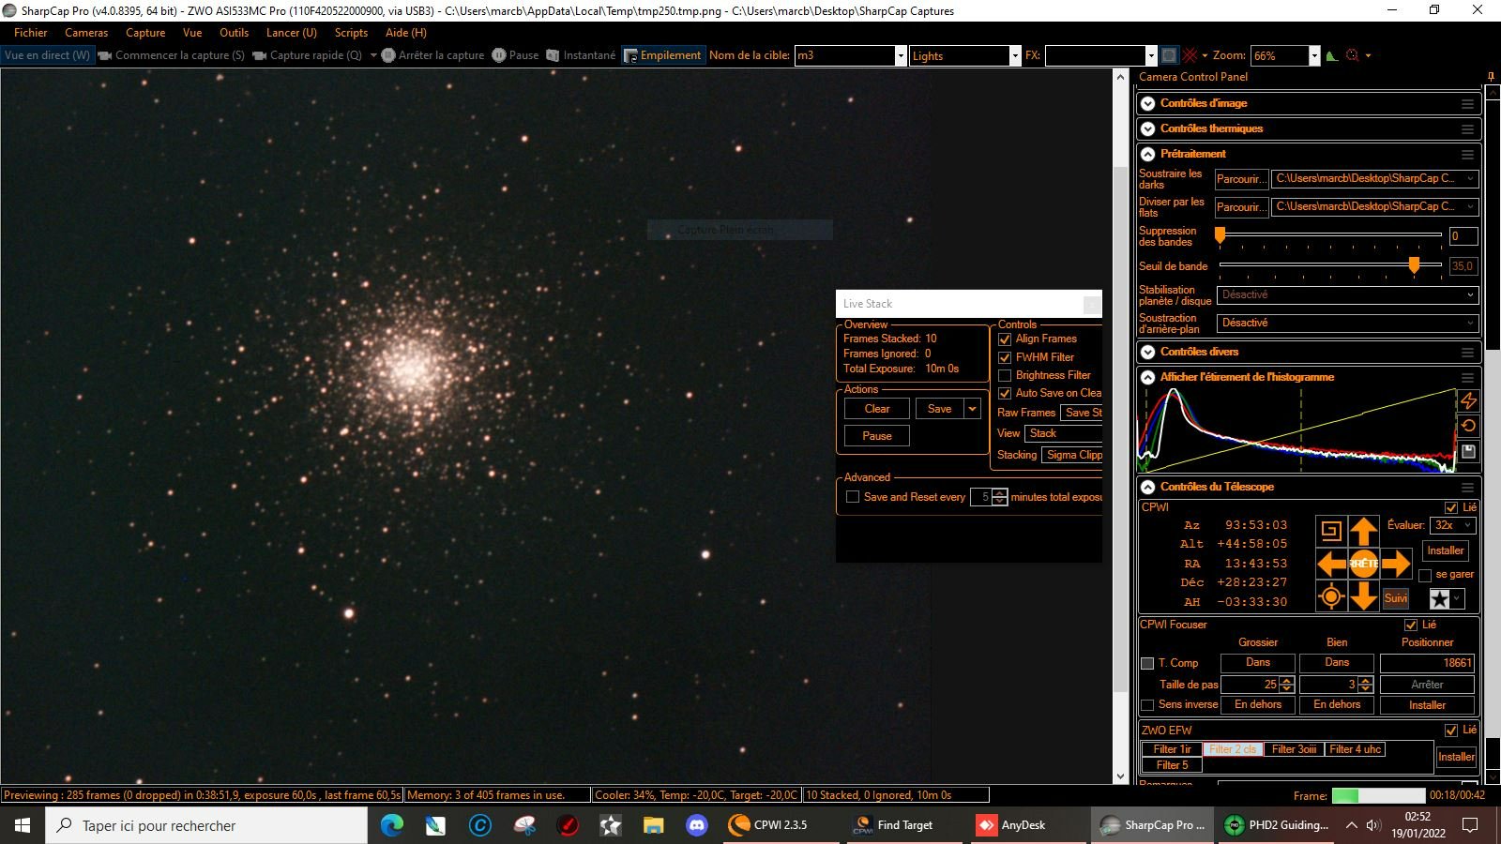Open the Capture menu

click(145, 33)
